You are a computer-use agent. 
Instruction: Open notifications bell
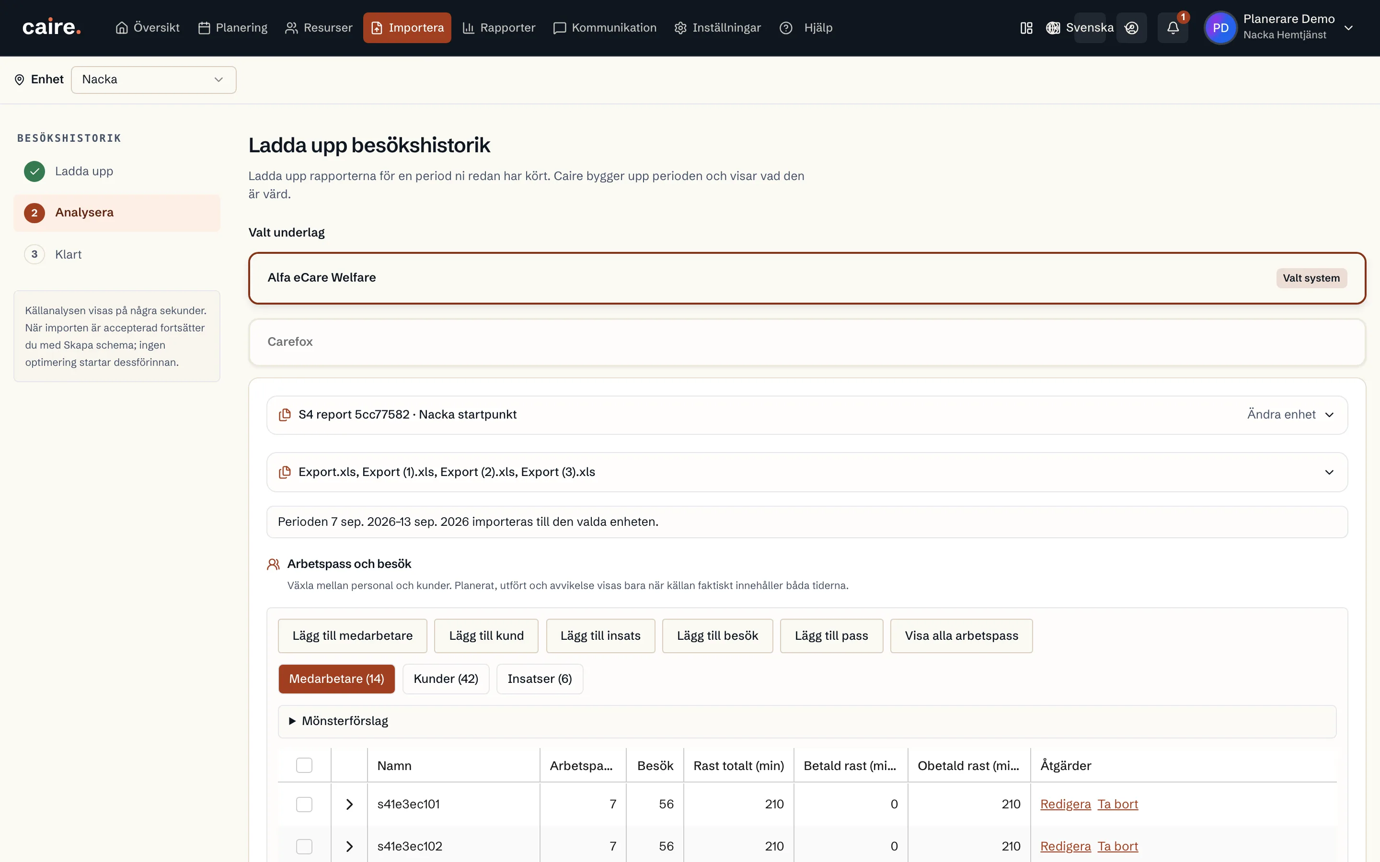point(1173,28)
